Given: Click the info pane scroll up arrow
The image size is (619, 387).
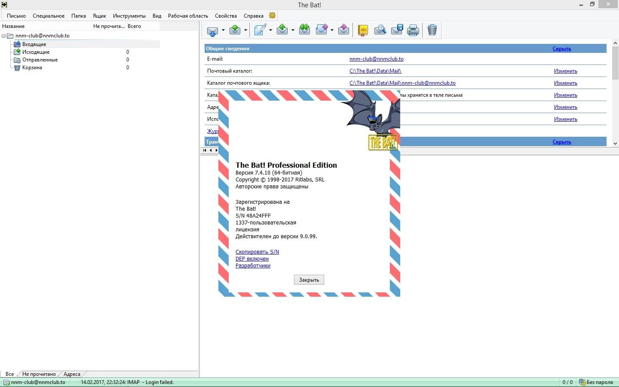Looking at the screenshot, I should click(615, 43).
